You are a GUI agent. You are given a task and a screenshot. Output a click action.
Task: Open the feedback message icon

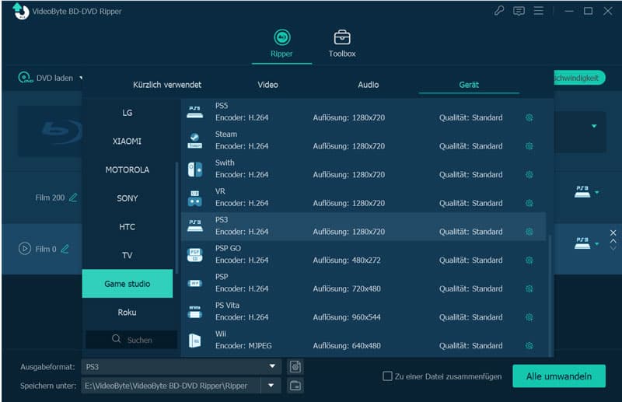(x=519, y=11)
